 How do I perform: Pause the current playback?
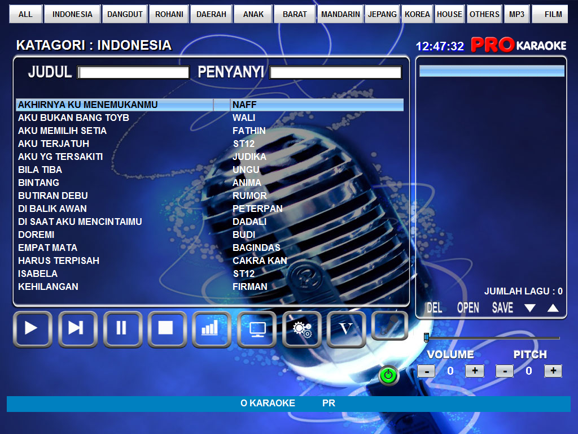click(122, 329)
